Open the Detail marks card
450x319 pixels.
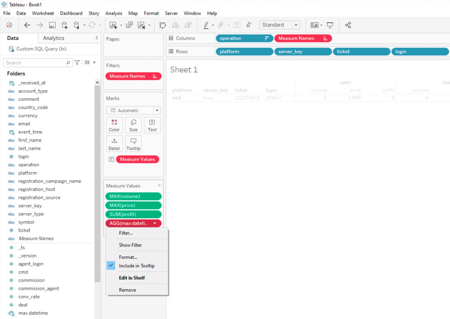click(x=114, y=144)
